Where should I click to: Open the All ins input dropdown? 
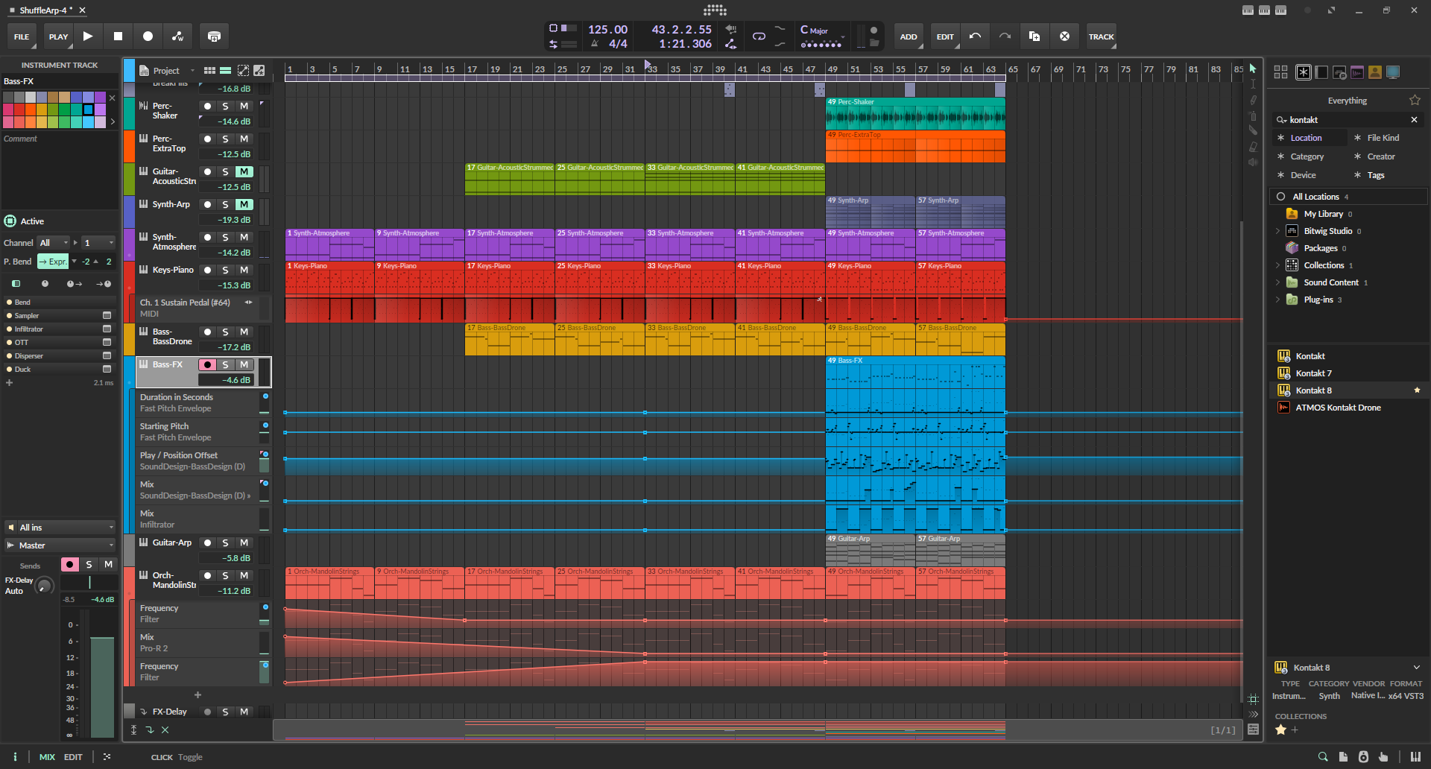pyautogui.click(x=60, y=527)
